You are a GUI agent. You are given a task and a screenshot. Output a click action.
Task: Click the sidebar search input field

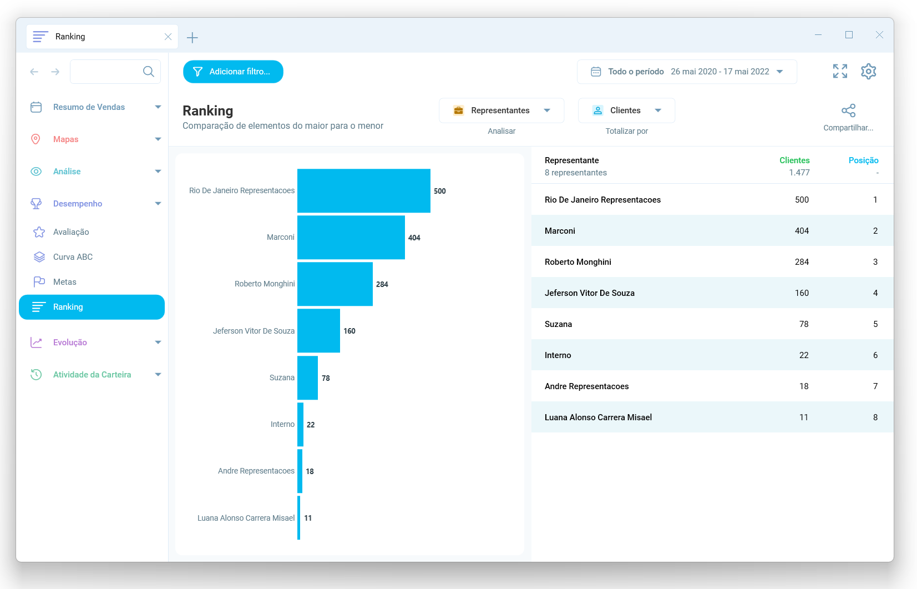tap(115, 72)
